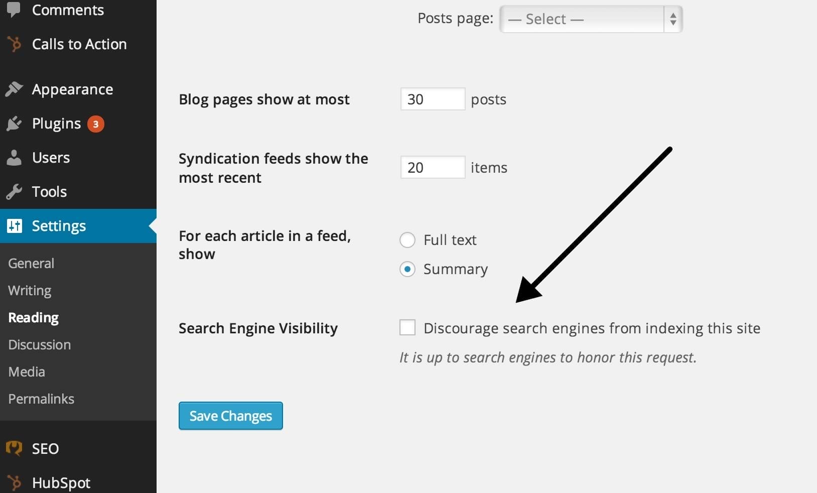Enable Discourage search engines from indexing

pyautogui.click(x=407, y=327)
